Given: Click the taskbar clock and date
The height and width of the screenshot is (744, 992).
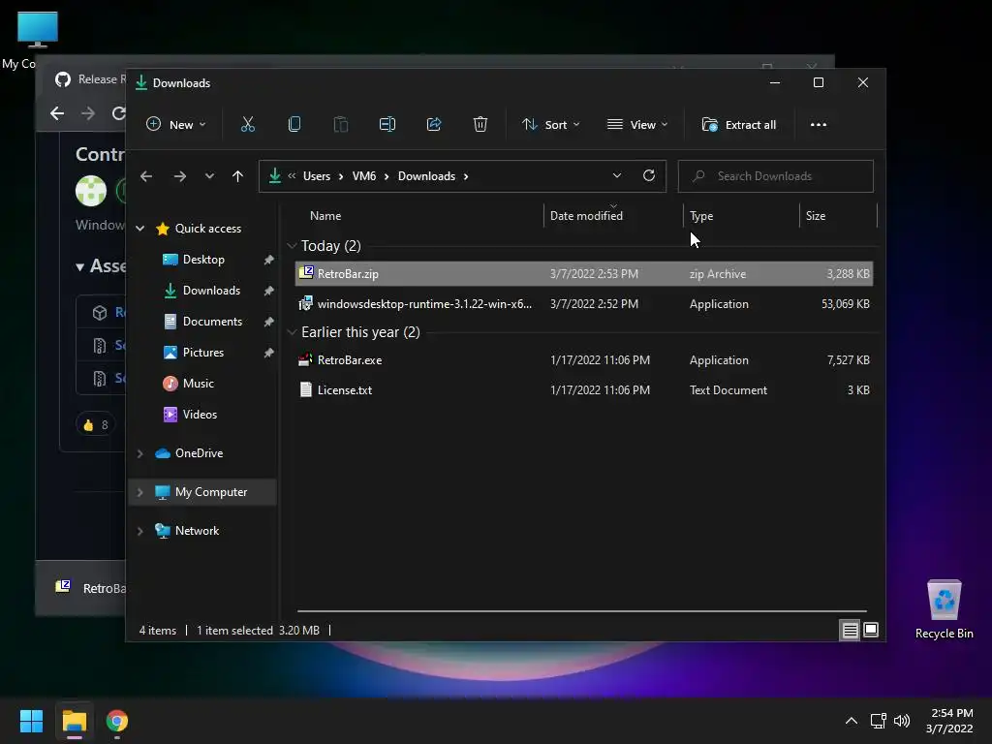Looking at the screenshot, I should (949, 721).
